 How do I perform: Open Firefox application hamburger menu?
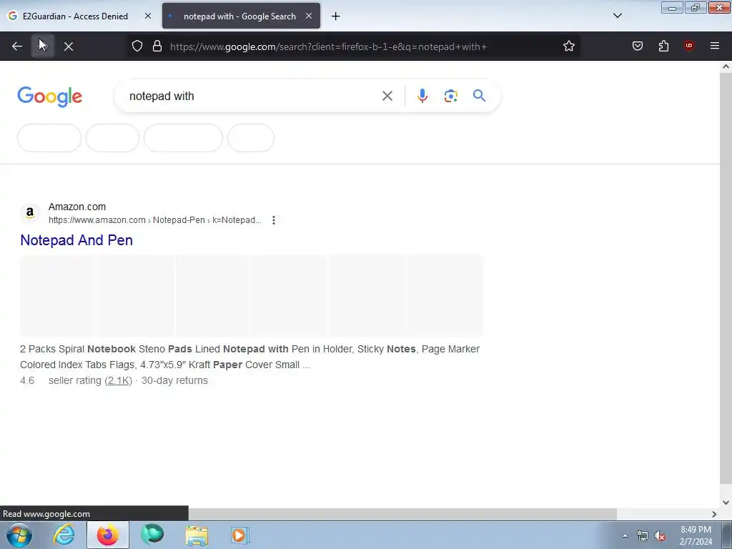click(715, 46)
